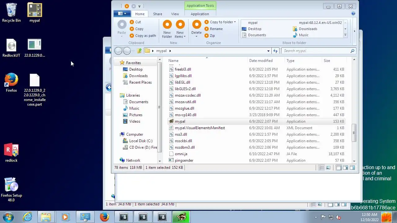Open the blue File menu button

click(x=122, y=14)
